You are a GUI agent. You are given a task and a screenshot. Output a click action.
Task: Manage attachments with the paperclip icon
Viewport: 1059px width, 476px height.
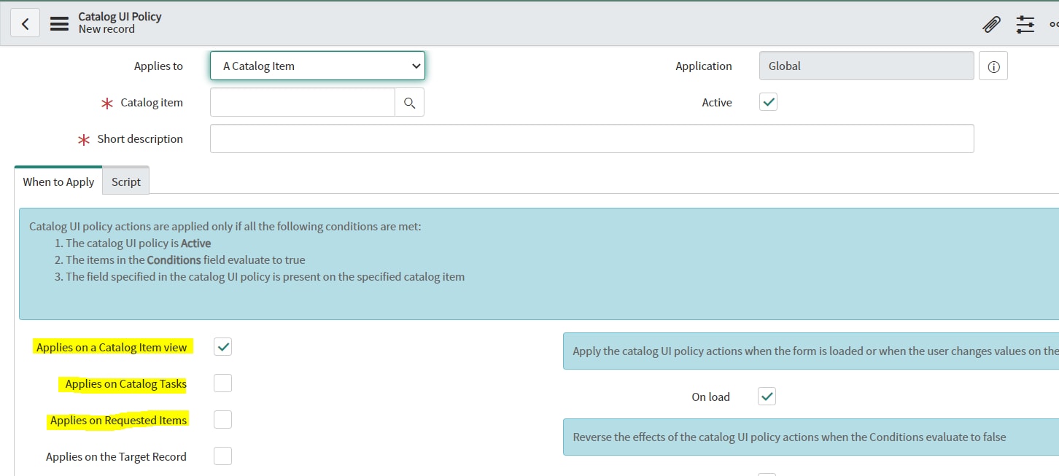click(991, 24)
